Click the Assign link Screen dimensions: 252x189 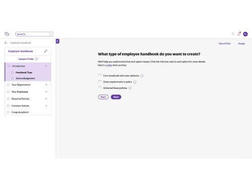click(x=241, y=43)
